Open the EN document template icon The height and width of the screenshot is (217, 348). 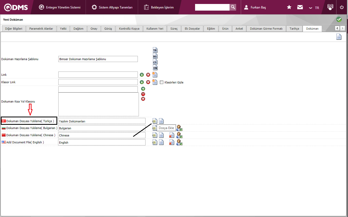[x=155, y=68]
